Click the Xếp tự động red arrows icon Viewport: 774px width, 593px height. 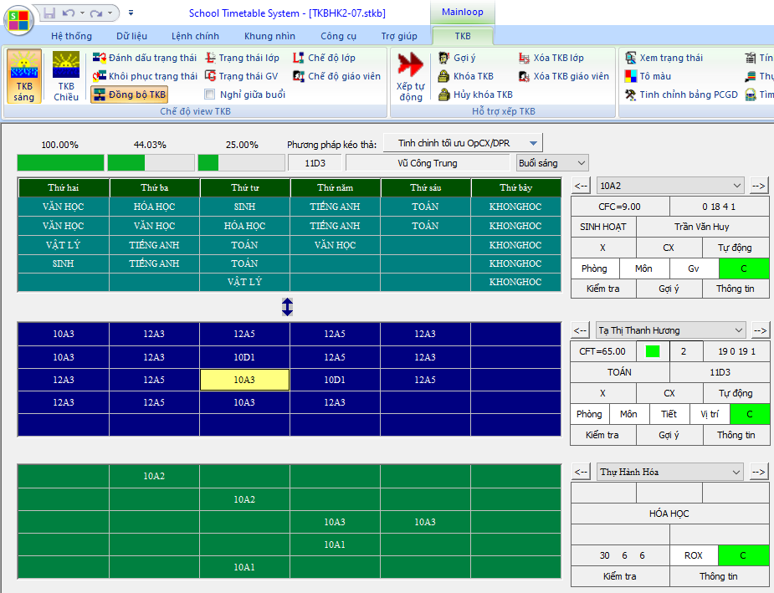(x=411, y=65)
